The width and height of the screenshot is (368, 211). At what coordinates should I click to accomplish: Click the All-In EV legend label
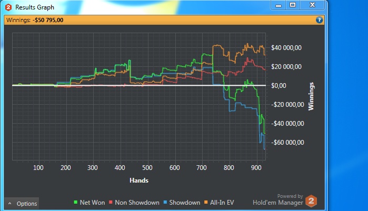coord(222,203)
